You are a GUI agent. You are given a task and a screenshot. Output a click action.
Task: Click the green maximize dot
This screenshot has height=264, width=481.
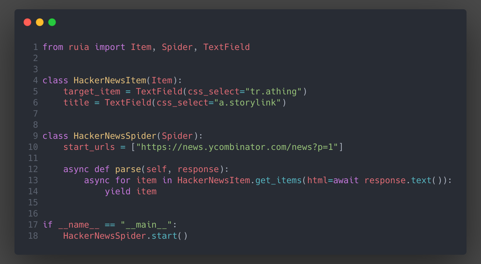click(x=52, y=22)
